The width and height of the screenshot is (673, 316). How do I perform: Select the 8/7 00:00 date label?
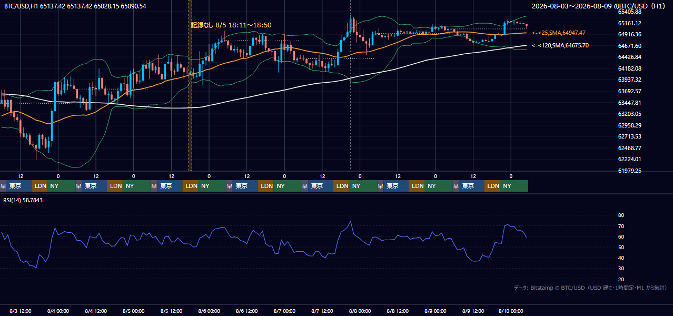(284, 311)
